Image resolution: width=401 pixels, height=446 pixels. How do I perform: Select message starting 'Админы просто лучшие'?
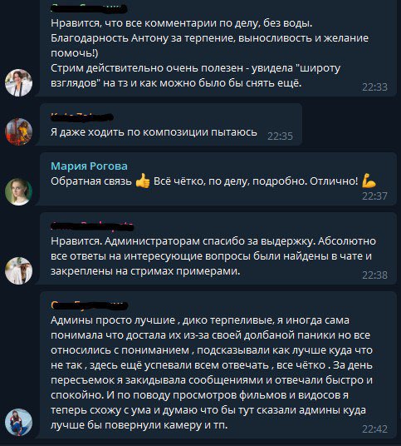pyautogui.click(x=218, y=365)
